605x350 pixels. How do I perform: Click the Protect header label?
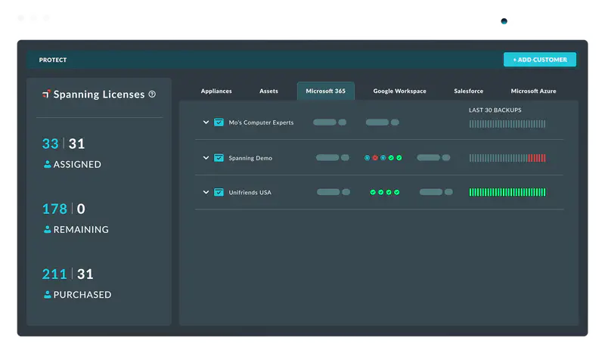53,60
